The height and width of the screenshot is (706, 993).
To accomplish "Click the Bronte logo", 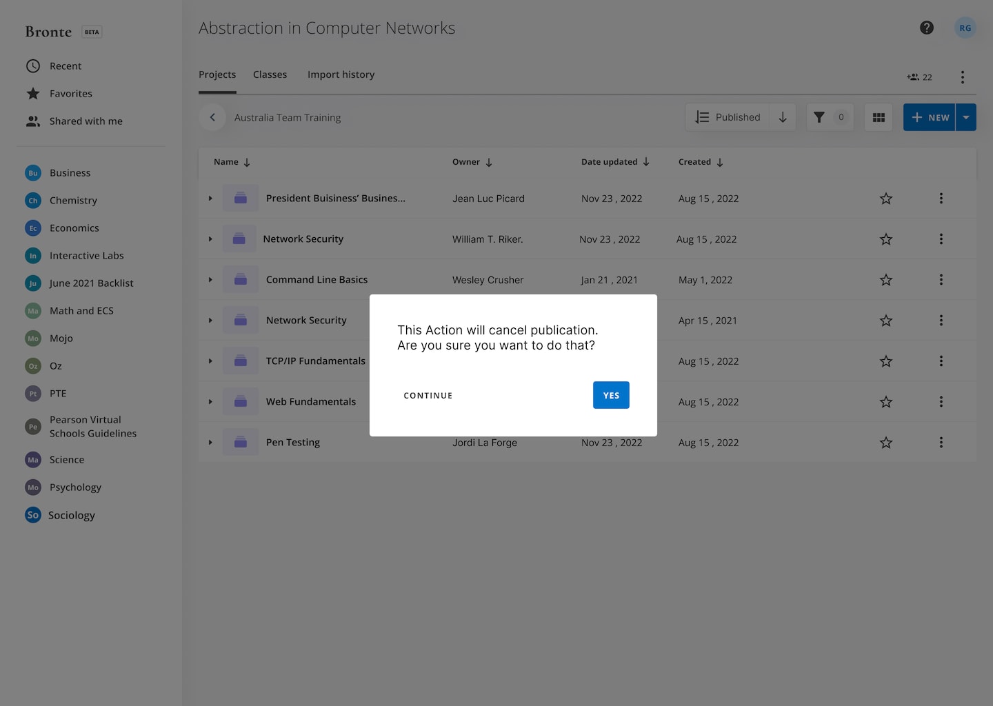I will [x=48, y=32].
